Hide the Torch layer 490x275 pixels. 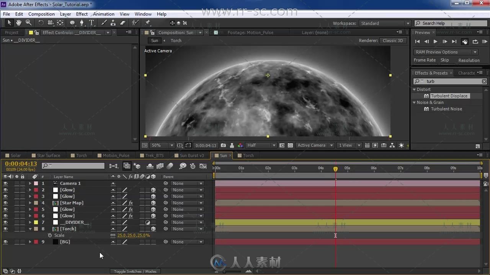click(x=5, y=229)
